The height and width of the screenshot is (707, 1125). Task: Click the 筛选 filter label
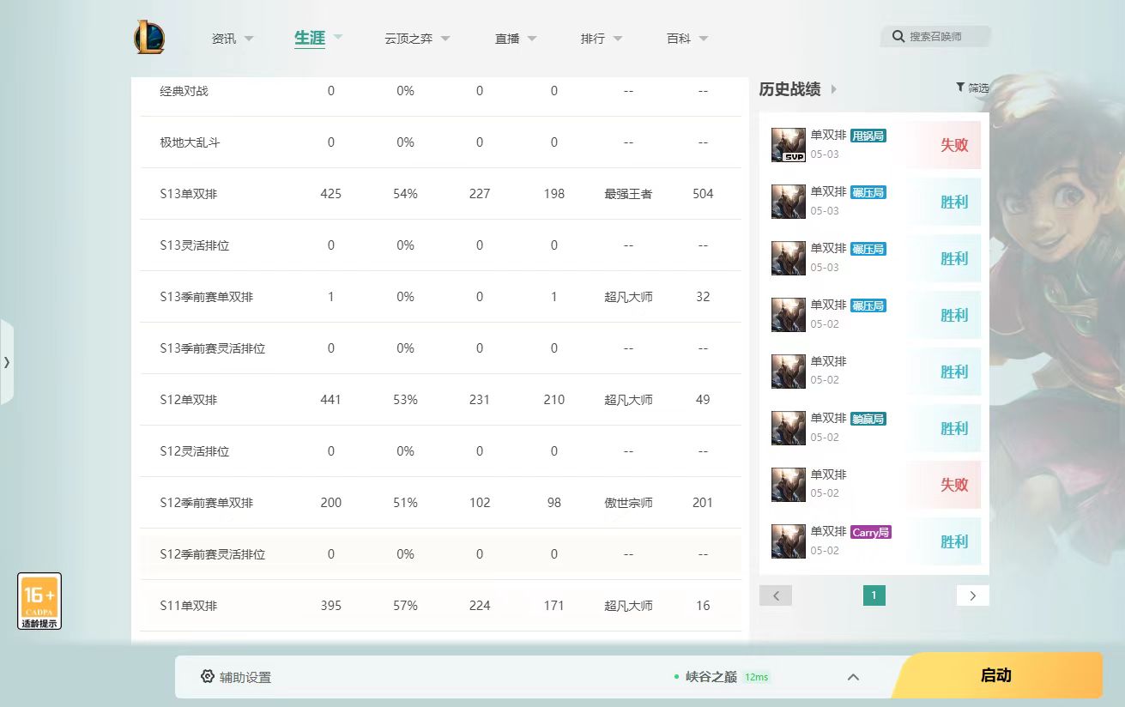[x=978, y=88]
